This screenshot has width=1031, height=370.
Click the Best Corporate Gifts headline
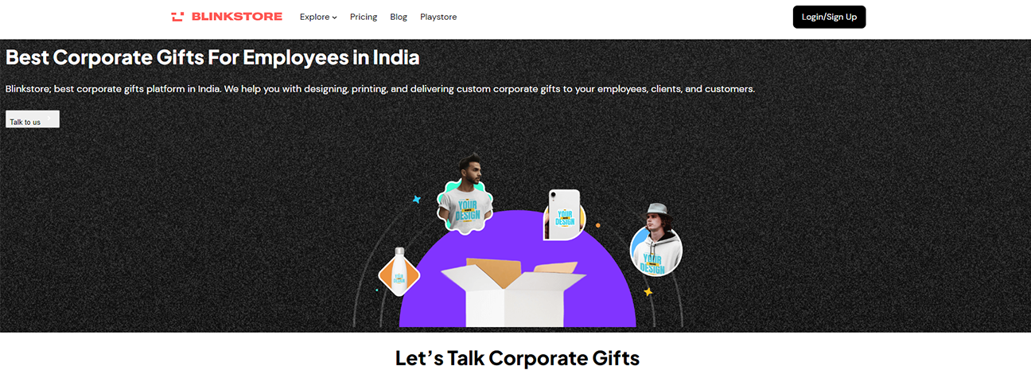[212, 58]
